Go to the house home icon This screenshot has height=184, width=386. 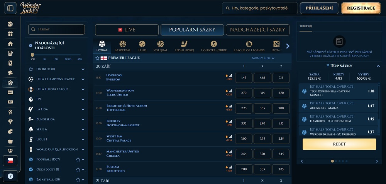10,43
